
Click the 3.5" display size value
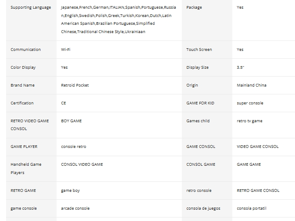pyautogui.click(x=241, y=67)
